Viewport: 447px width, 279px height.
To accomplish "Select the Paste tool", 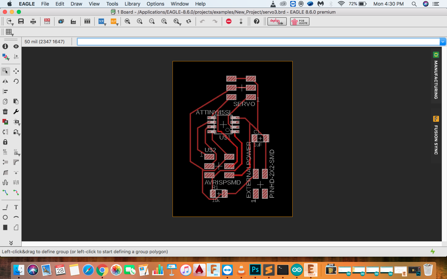I will point(16,101).
